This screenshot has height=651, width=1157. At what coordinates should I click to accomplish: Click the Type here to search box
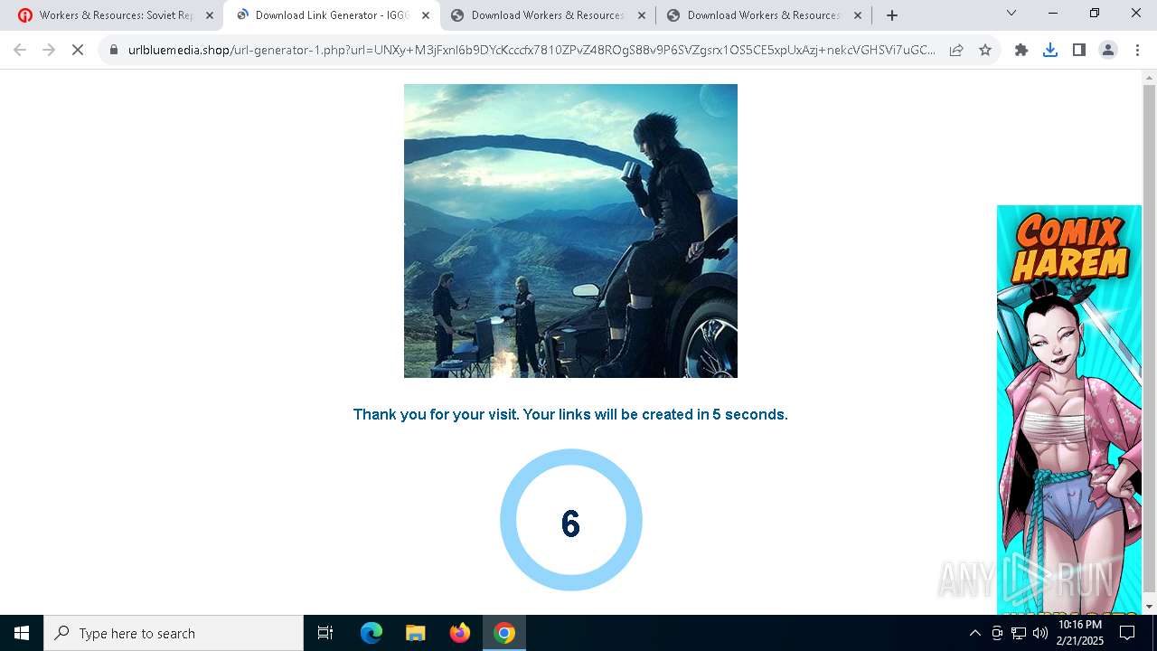tap(174, 633)
